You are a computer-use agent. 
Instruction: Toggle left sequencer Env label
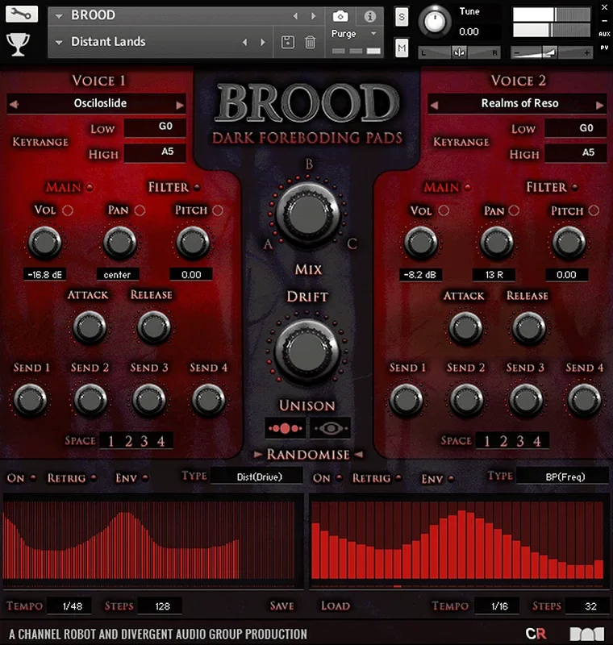tap(126, 478)
